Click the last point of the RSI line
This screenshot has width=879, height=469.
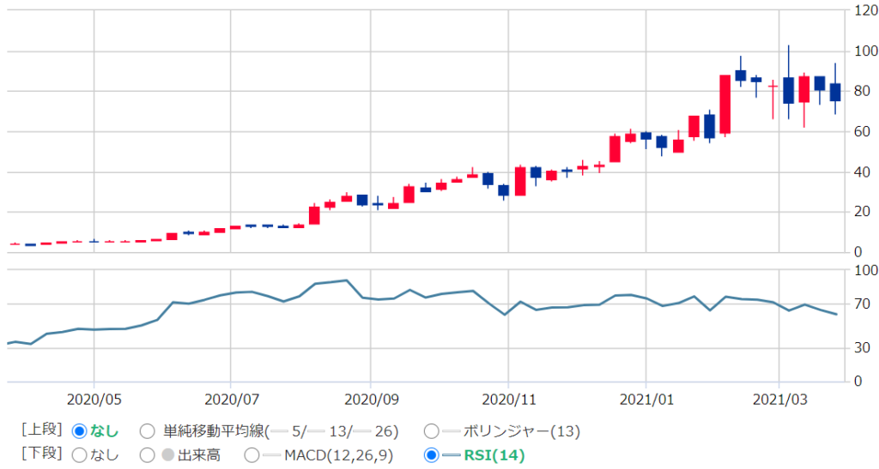pos(836,314)
